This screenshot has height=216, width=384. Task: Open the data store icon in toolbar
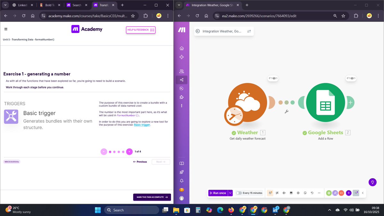(x=291, y=193)
